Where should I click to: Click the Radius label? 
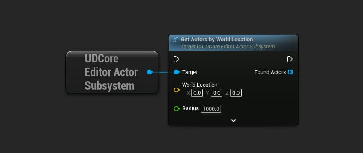[x=190, y=108]
